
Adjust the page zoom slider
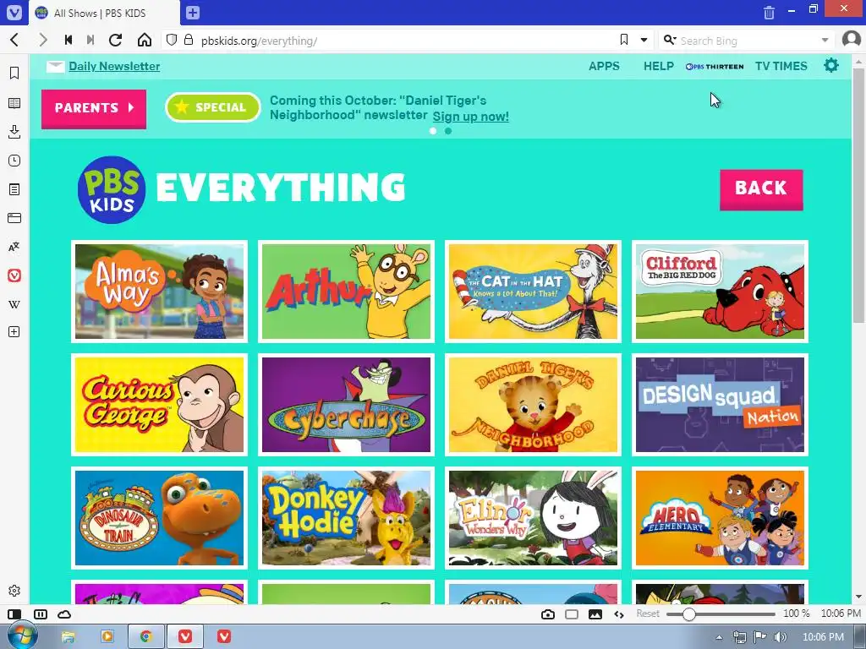[x=721, y=614]
